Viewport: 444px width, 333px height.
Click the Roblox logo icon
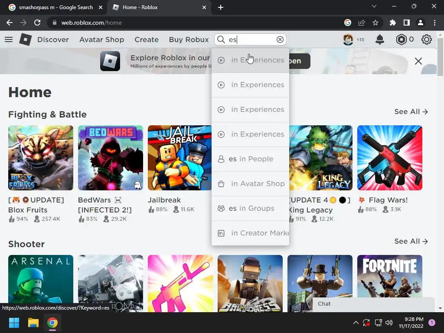25,39
